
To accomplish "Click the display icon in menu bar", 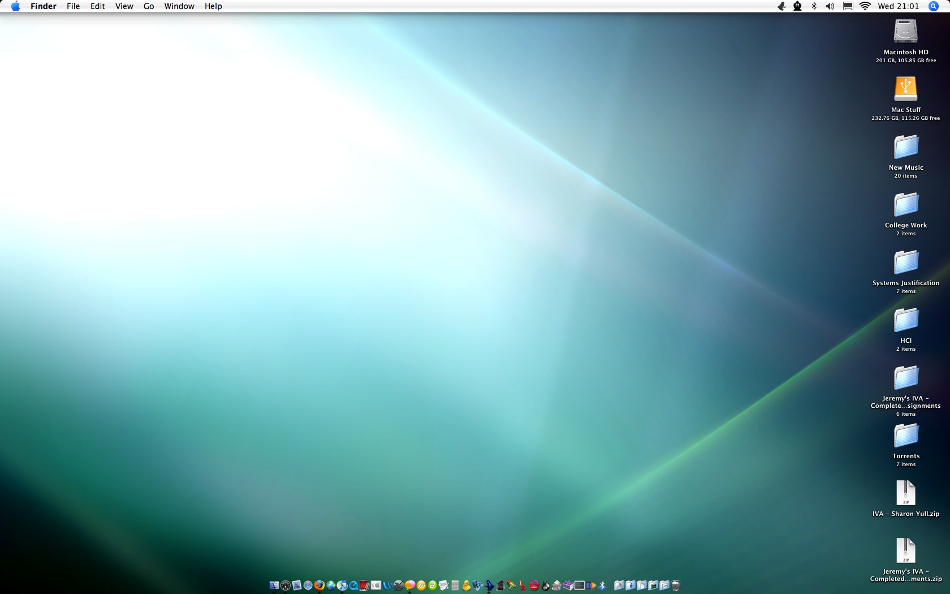I will pyautogui.click(x=848, y=6).
